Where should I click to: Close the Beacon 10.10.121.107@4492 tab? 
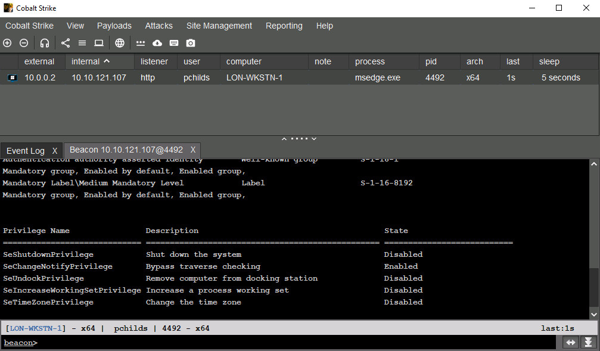pyautogui.click(x=192, y=150)
